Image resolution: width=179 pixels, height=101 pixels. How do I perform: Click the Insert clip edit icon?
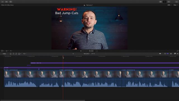[x=13, y=54]
